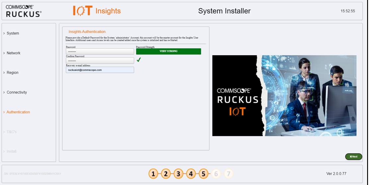Click the green password match checkmark
Screen dimensions: 371x185
[139, 60]
